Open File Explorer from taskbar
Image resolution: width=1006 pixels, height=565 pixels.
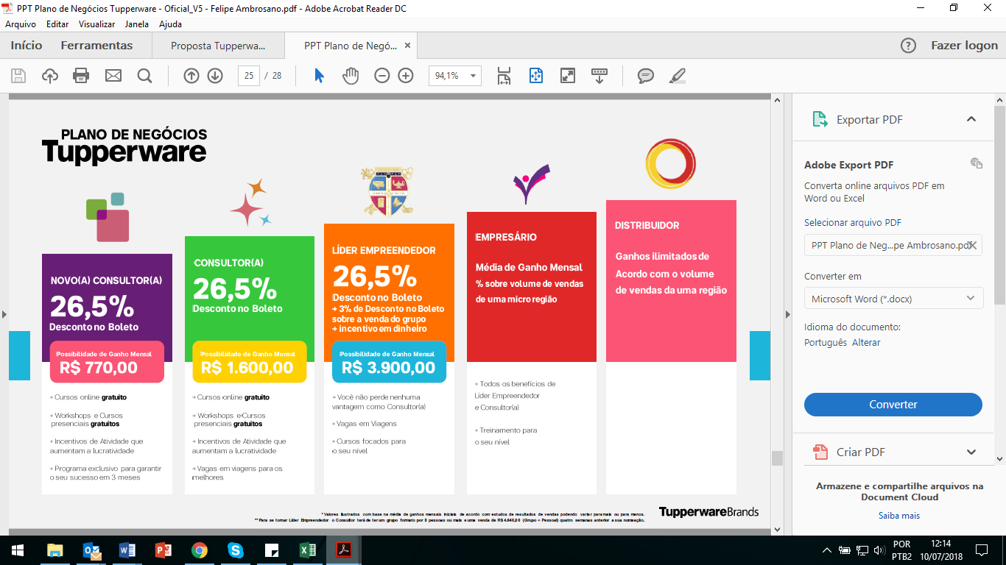tap(55, 550)
